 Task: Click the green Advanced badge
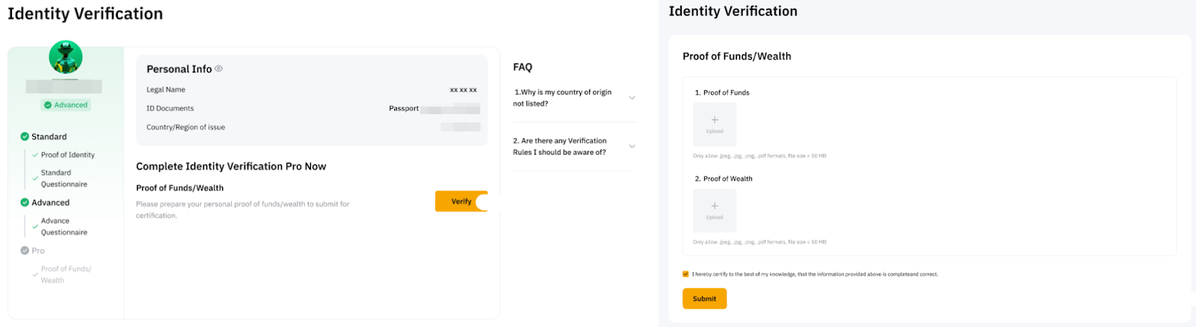coord(66,105)
